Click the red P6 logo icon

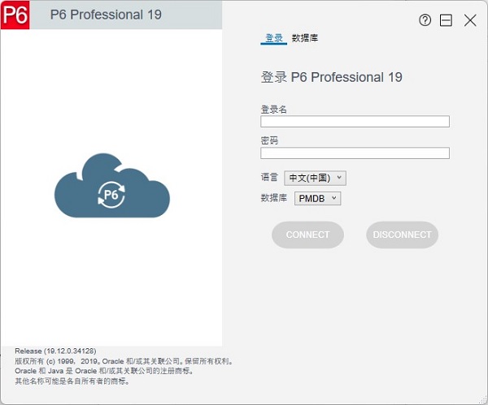click(x=15, y=15)
